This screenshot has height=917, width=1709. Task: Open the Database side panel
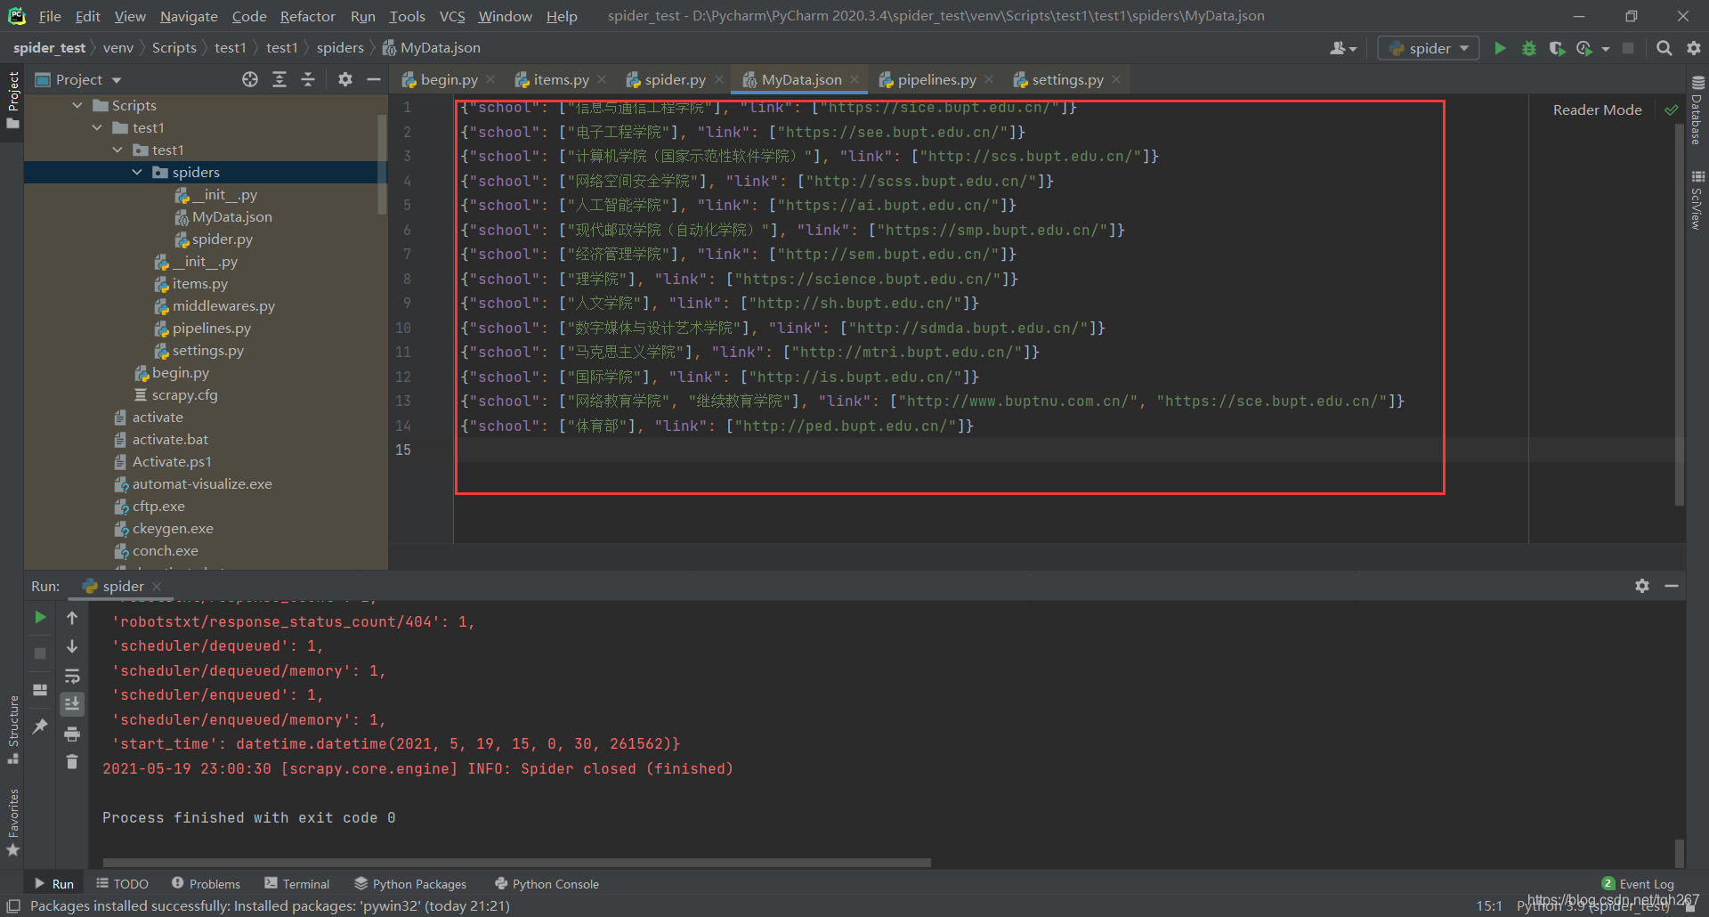pos(1697,110)
